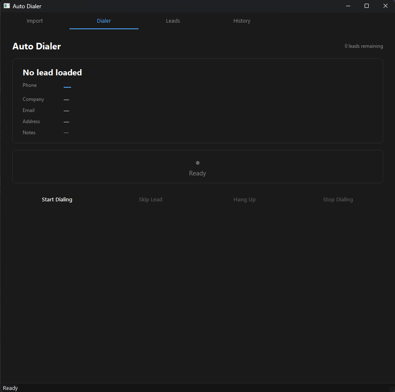
Task: Click the Auto Dialer app icon in title bar
Action: click(x=7, y=6)
